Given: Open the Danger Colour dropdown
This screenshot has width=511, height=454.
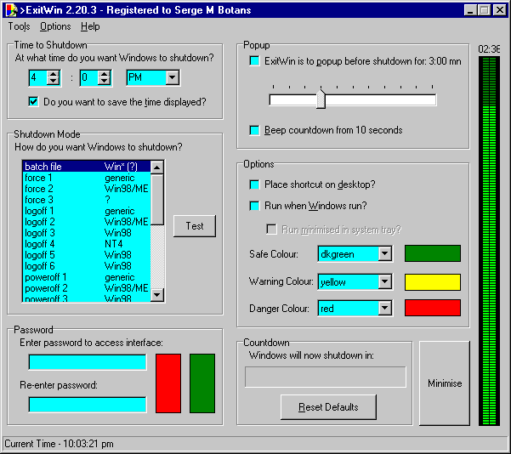Looking at the screenshot, I should coord(384,309).
